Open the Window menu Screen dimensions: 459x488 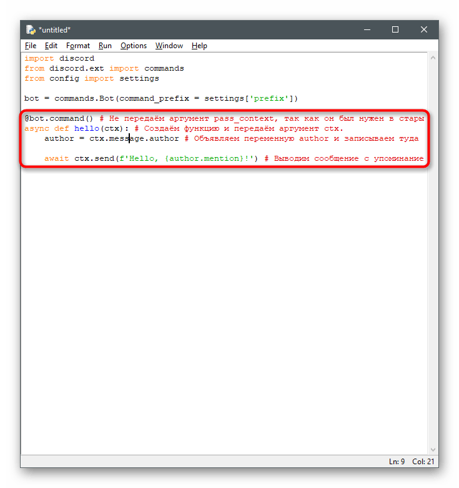(x=169, y=46)
